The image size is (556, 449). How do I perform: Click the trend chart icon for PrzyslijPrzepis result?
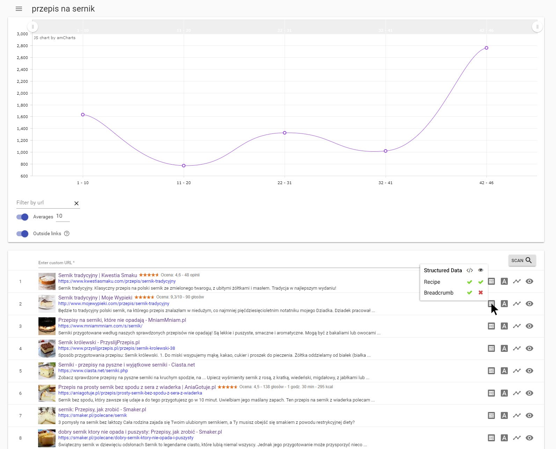[517, 348]
